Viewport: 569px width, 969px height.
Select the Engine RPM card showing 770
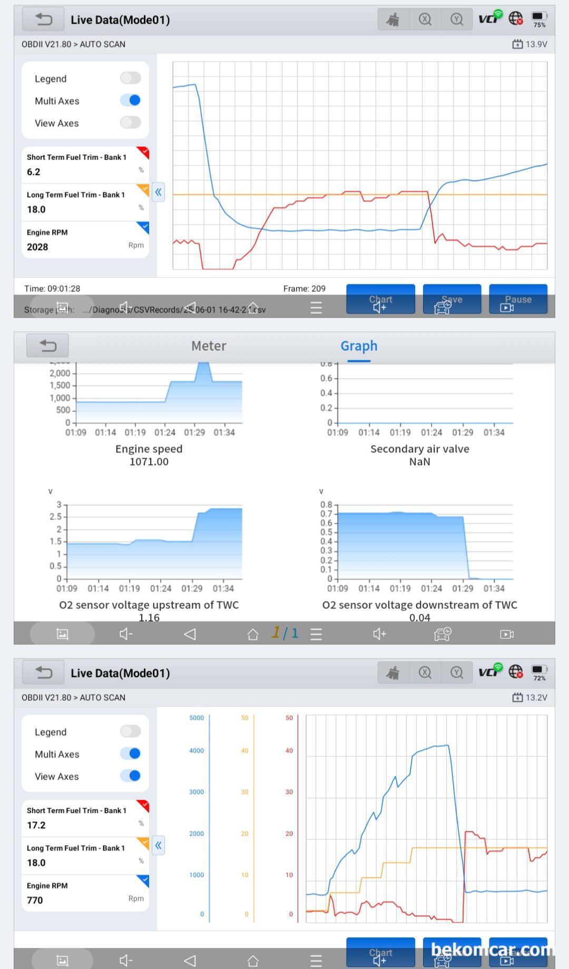click(85, 893)
